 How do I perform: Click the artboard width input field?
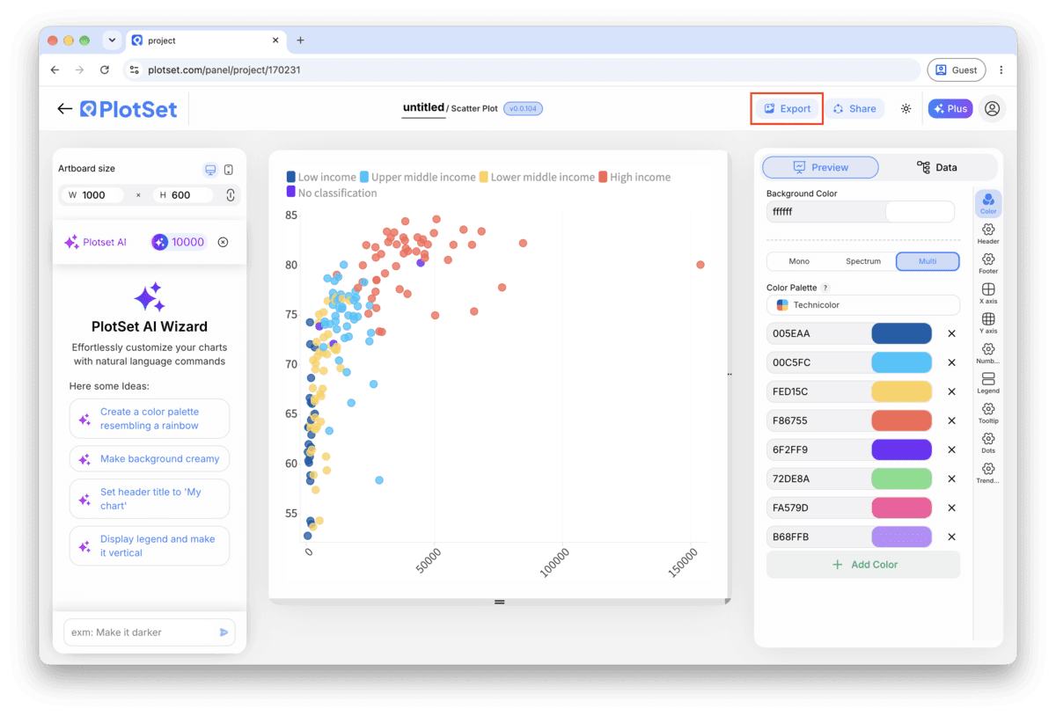point(93,195)
